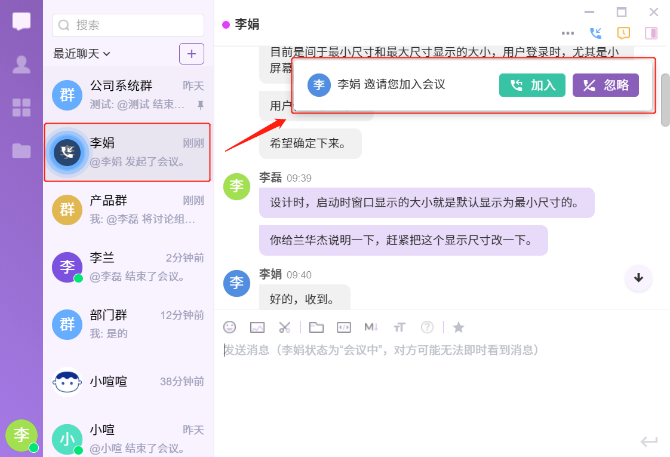Select the scissors screenshot tool

pos(285,327)
